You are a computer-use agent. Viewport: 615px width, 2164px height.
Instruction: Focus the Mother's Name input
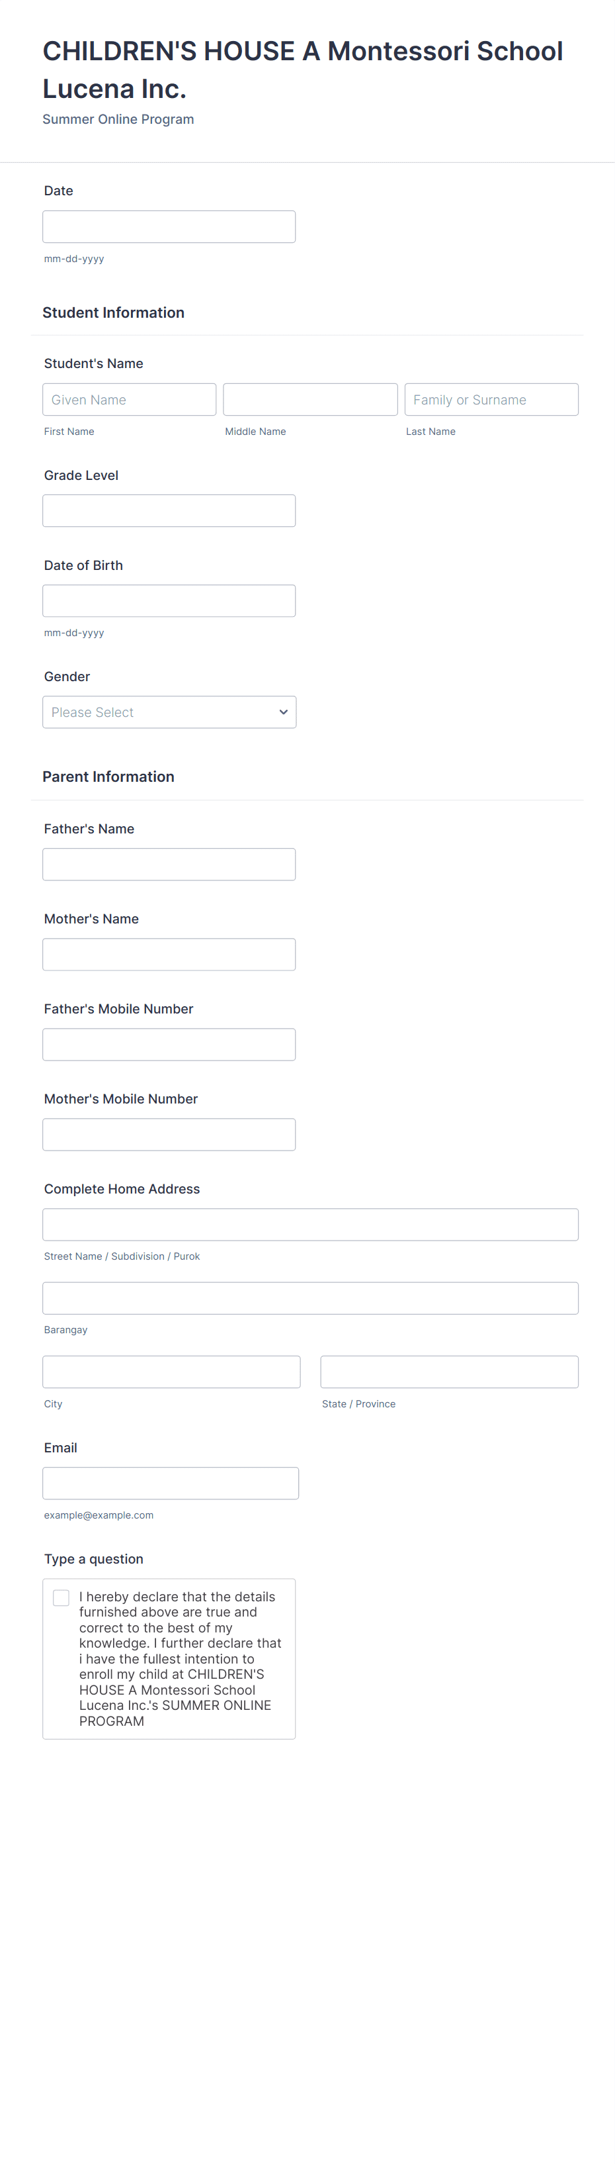169,955
